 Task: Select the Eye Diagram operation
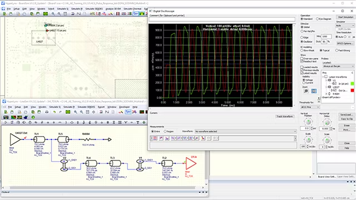(x=324, y=19)
